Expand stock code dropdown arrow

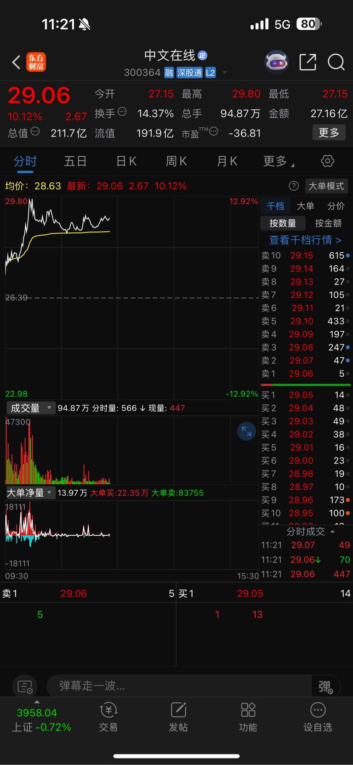coord(224,73)
